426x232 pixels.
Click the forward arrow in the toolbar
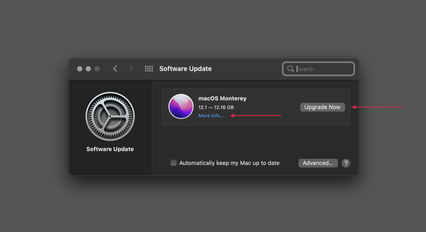coord(131,69)
